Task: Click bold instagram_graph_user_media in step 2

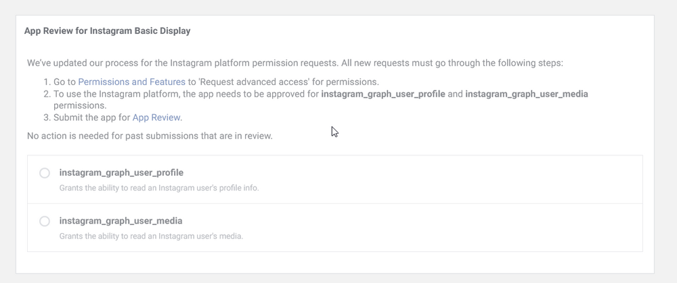Action: click(527, 94)
